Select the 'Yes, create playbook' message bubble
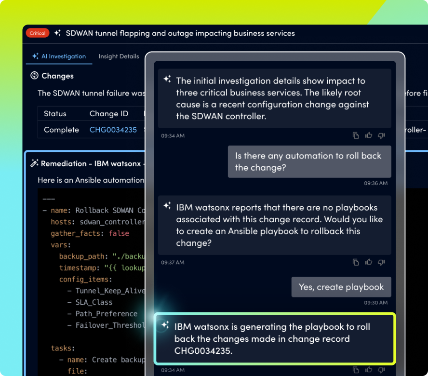Screen dimensions: 428x376 341,287
